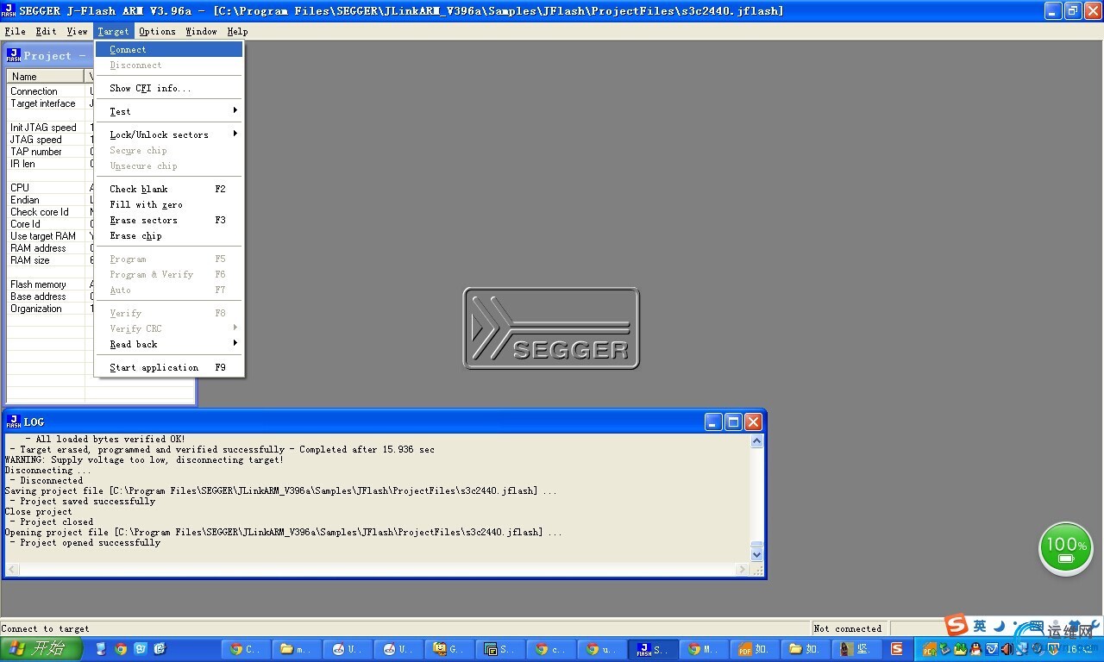Open the View menu
This screenshot has height=662, width=1104.
(77, 31)
